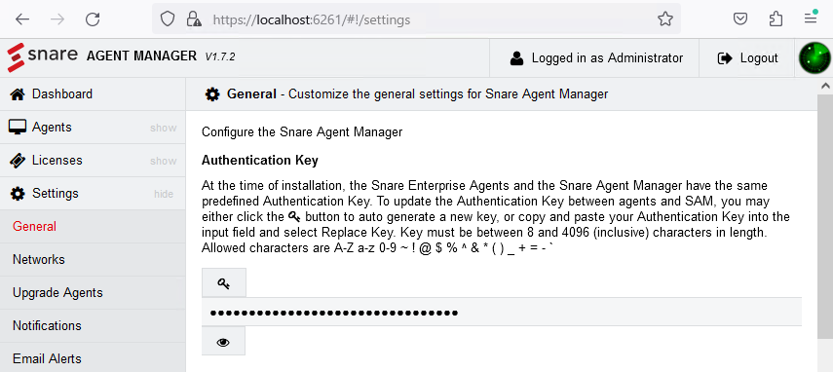The width and height of the screenshot is (833, 372).
Task: Click the Logout button
Action: point(748,58)
